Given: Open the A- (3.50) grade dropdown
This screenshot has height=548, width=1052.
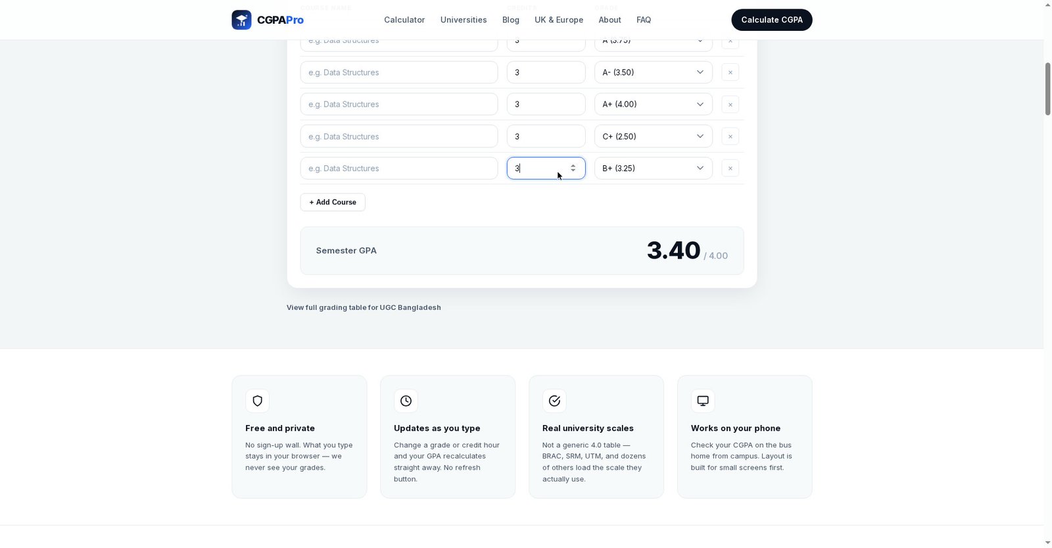Looking at the screenshot, I should [x=654, y=72].
